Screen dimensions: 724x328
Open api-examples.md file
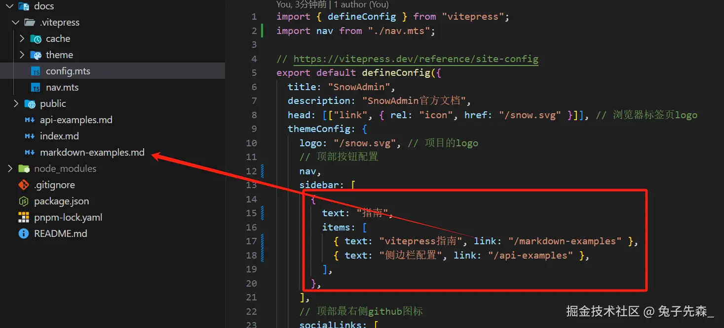tap(76, 120)
